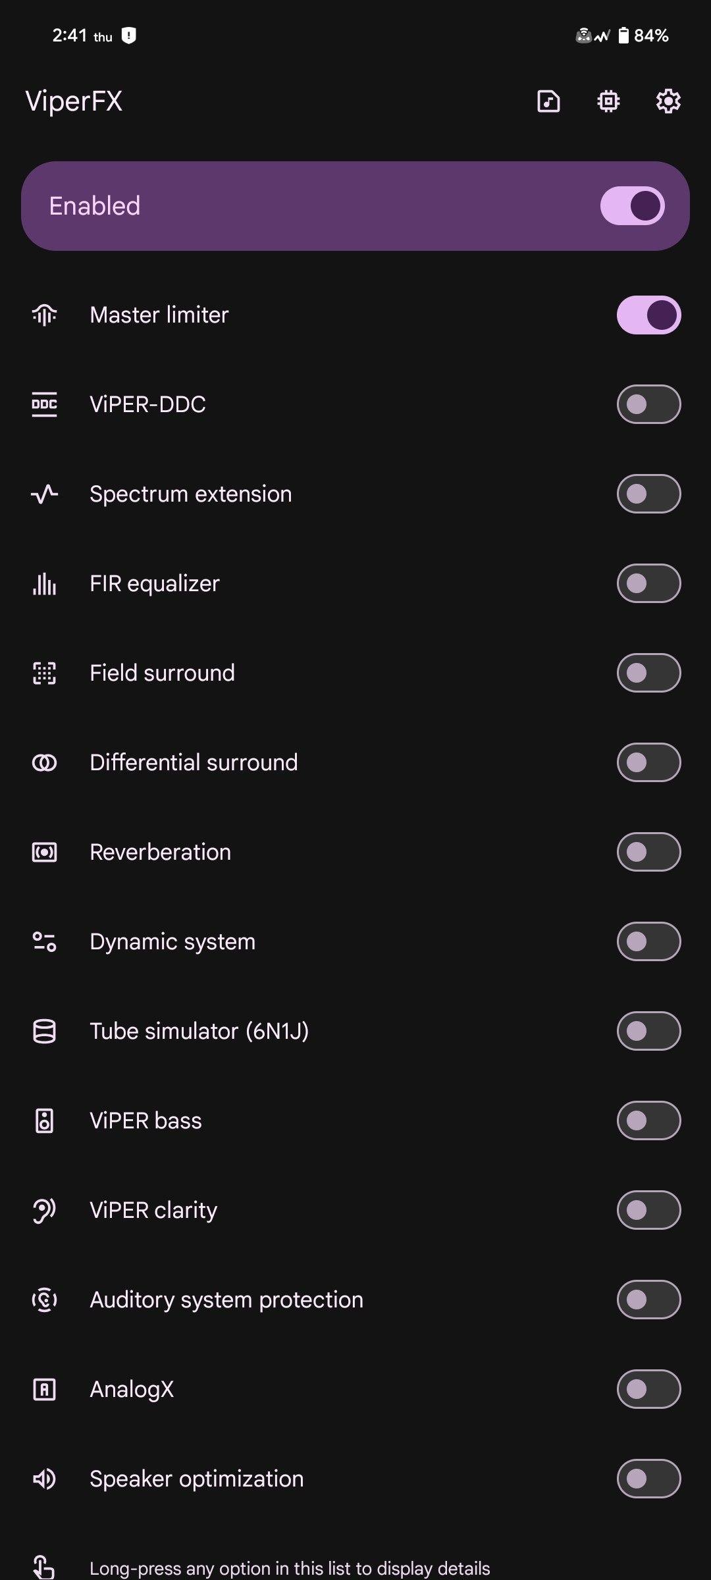Viewport: 711px width, 1580px height.
Task: Select the Auditory system protection item
Action: (x=226, y=1300)
